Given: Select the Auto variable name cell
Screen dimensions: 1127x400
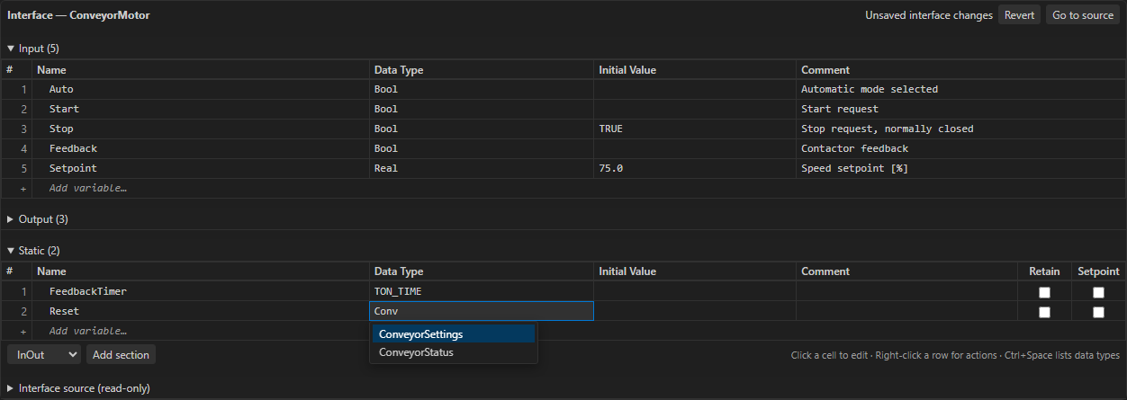Looking at the screenshot, I should coord(201,89).
